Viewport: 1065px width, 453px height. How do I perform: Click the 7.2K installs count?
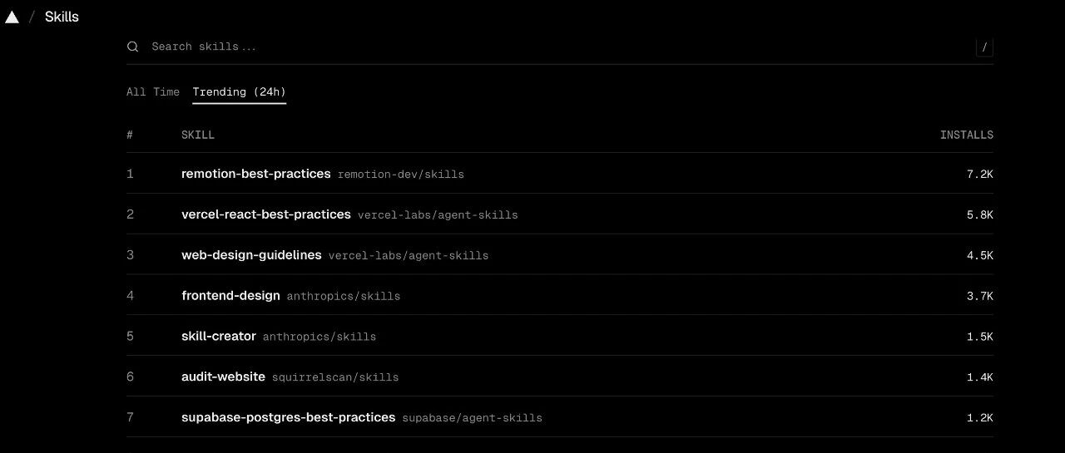coord(980,175)
